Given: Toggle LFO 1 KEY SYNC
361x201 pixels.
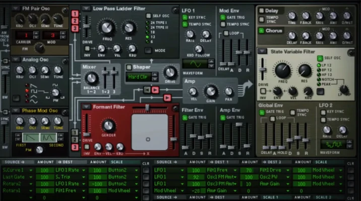Looking at the screenshot, I should tap(185, 18).
